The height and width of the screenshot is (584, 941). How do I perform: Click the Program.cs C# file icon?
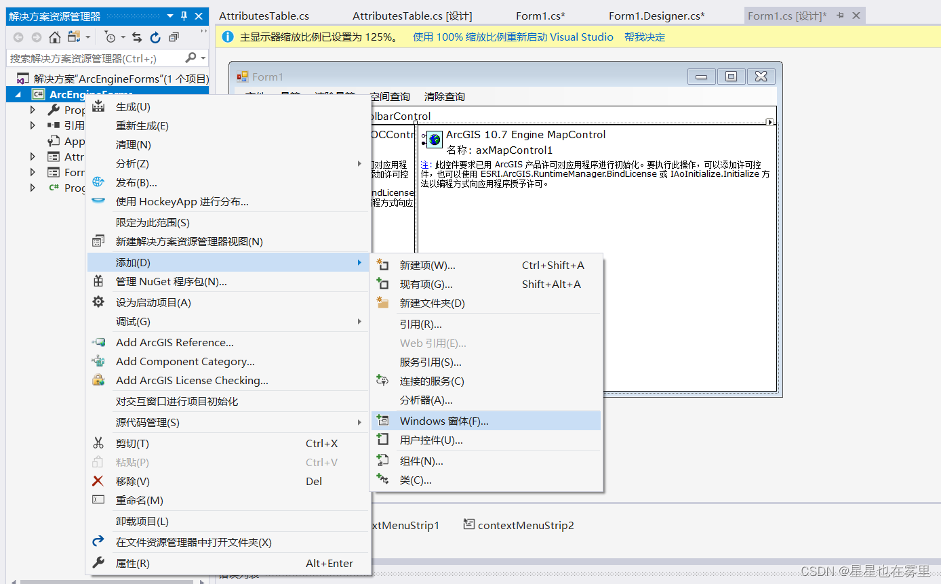click(x=54, y=188)
